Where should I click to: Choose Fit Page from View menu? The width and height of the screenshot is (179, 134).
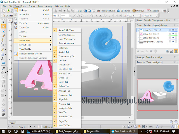tap(33, 10)
